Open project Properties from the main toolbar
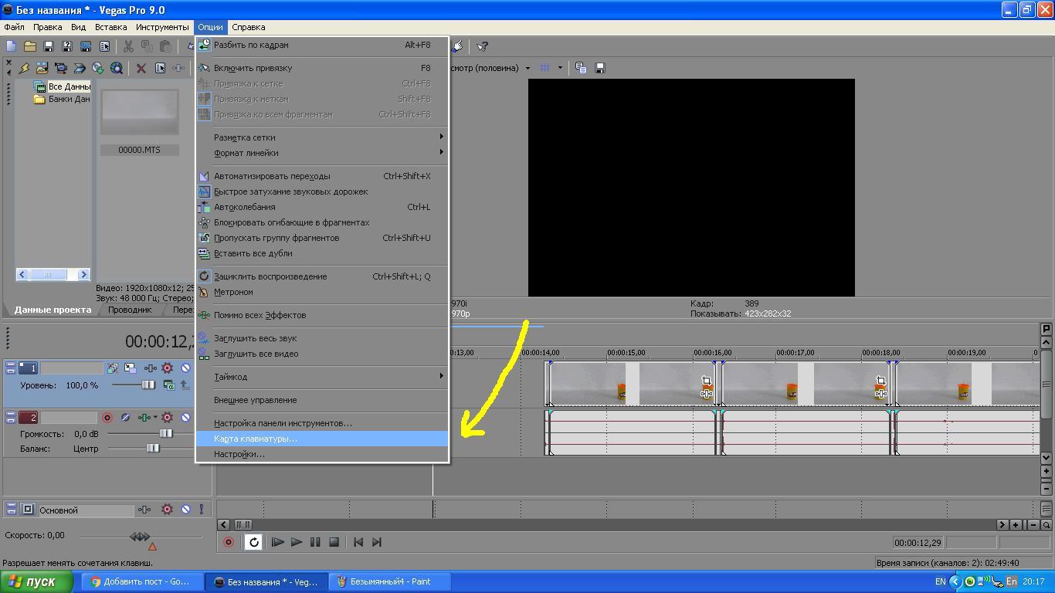The width and height of the screenshot is (1055, 593). (104, 47)
